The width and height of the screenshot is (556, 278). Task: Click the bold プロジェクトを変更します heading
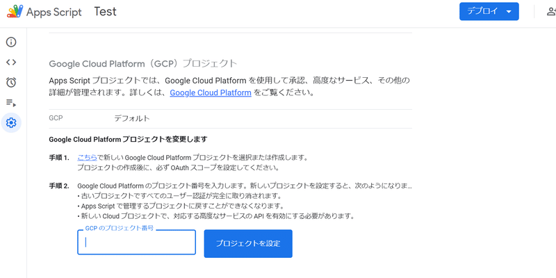click(x=128, y=139)
